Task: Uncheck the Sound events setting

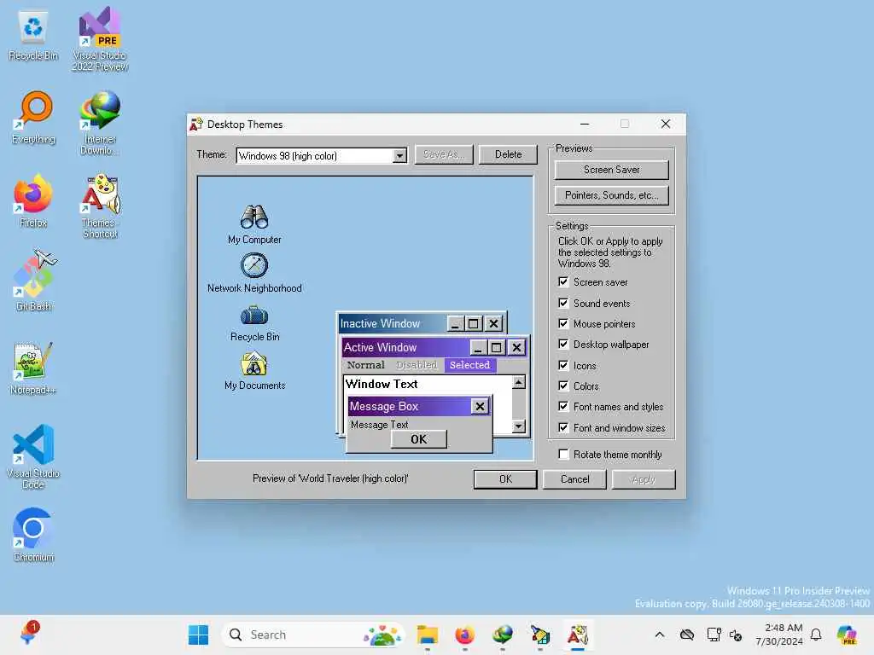Action: pos(563,303)
